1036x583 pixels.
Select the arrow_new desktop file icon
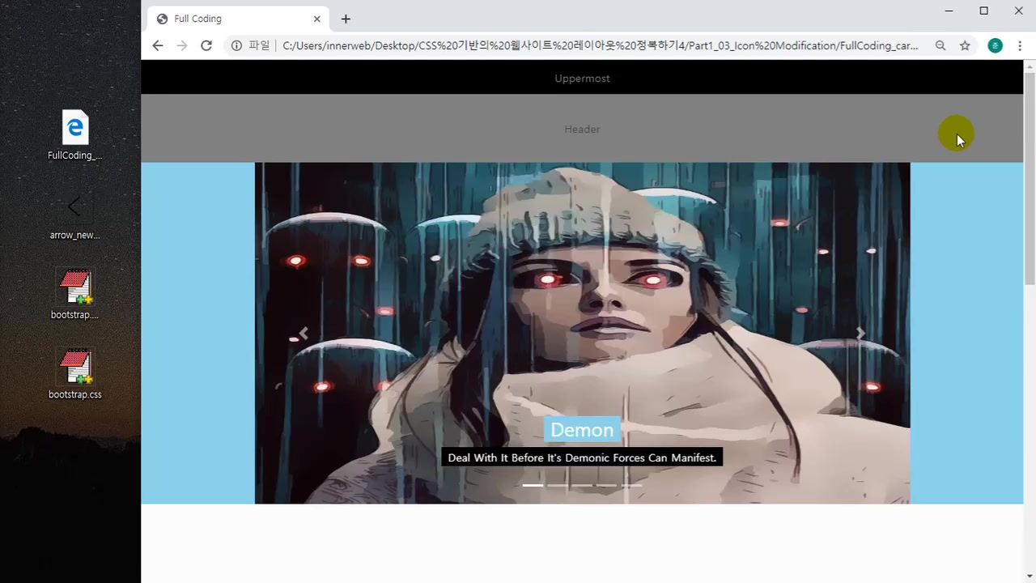[74, 208]
